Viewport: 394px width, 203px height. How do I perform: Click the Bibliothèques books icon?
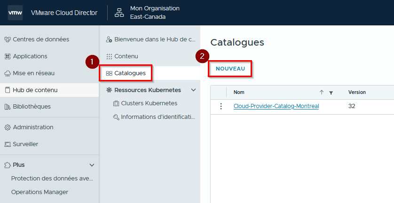point(8,107)
